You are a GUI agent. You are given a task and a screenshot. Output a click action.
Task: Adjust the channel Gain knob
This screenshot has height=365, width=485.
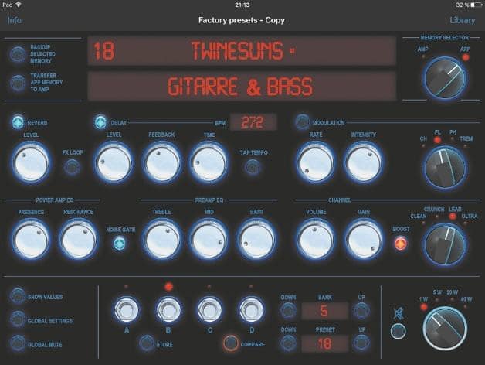click(x=364, y=240)
